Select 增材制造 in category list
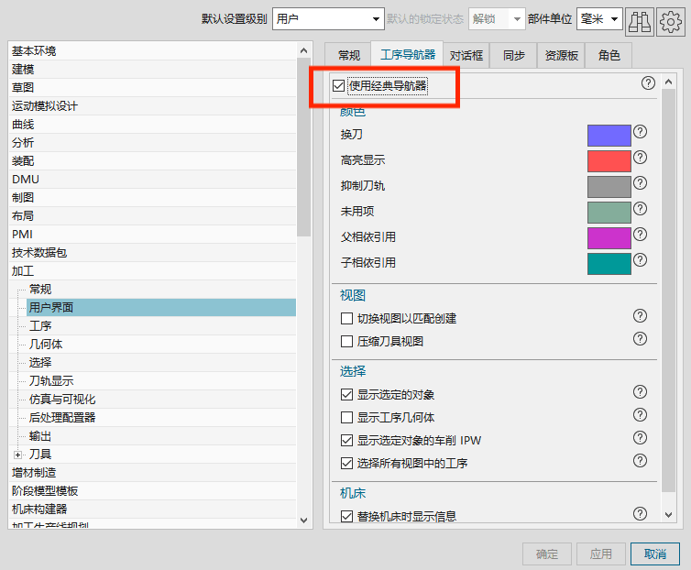Image resolution: width=691 pixels, height=570 pixels. [34, 473]
